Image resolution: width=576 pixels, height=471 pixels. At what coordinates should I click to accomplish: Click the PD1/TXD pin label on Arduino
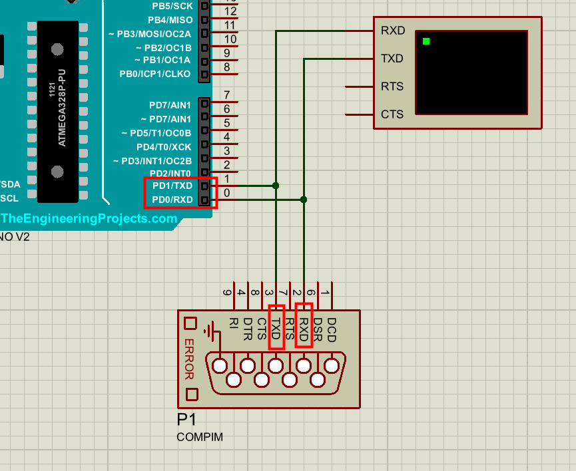(x=172, y=186)
